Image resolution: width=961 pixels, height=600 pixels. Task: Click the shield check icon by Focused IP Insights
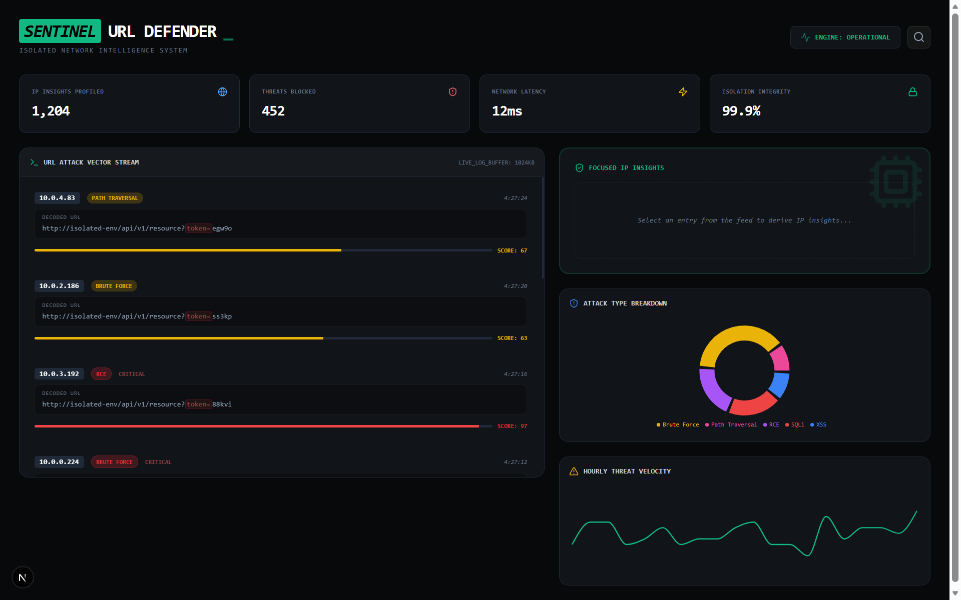point(579,168)
